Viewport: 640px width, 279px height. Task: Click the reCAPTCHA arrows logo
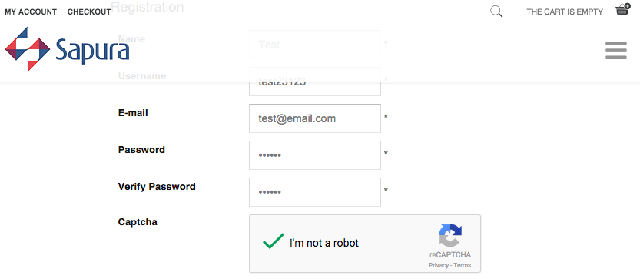(x=450, y=235)
